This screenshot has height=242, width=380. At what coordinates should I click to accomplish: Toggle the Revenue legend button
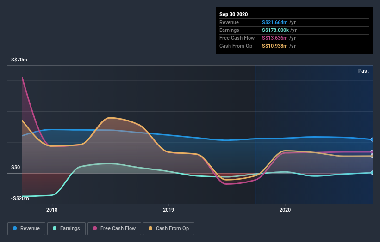[26, 229]
